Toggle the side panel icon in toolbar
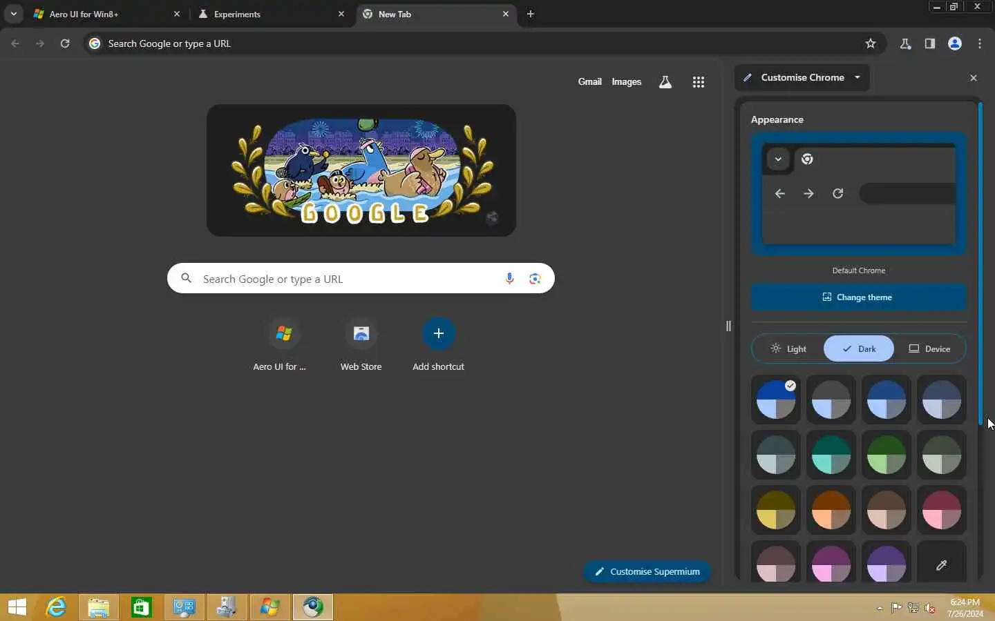 [930, 43]
